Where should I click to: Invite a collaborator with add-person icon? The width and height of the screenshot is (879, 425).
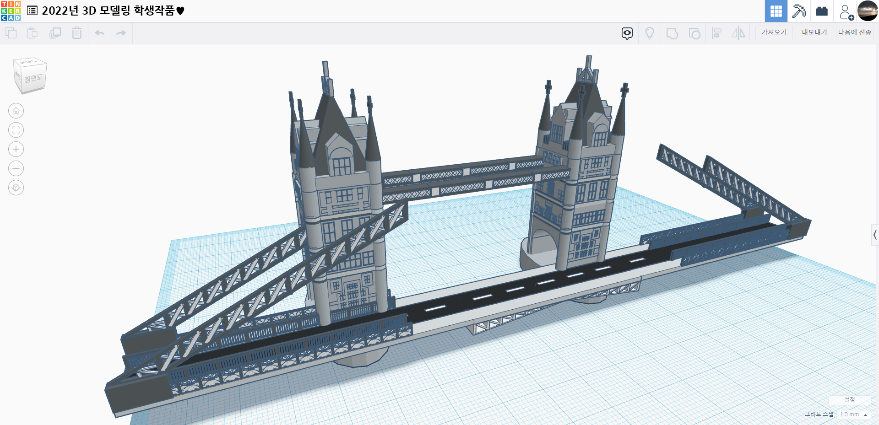846,12
